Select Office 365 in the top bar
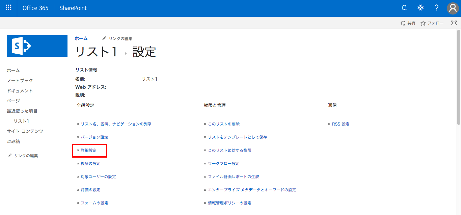Viewport: 461px width, 215px height. pyautogui.click(x=35, y=8)
